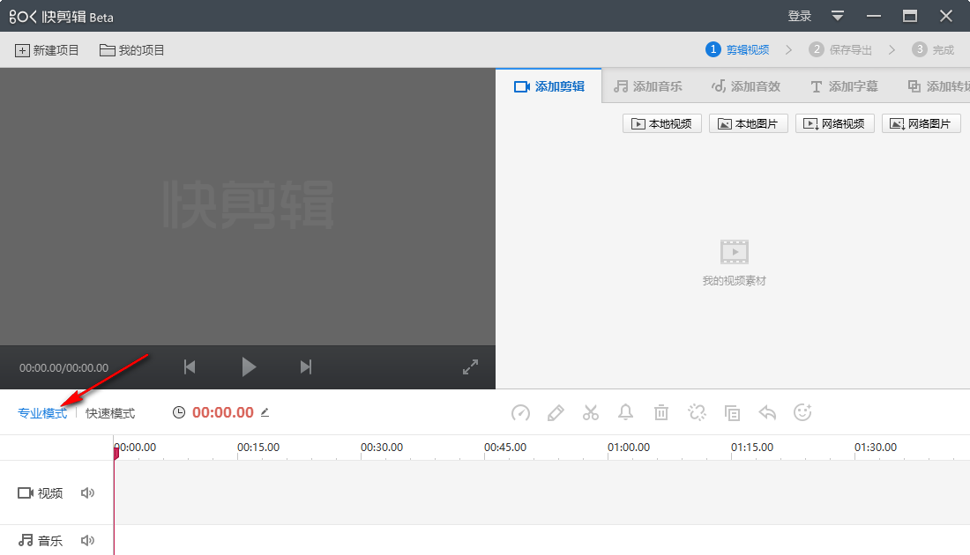The height and width of the screenshot is (555, 970).
Task: Click the 音乐 track note icon
Action: tap(26, 540)
